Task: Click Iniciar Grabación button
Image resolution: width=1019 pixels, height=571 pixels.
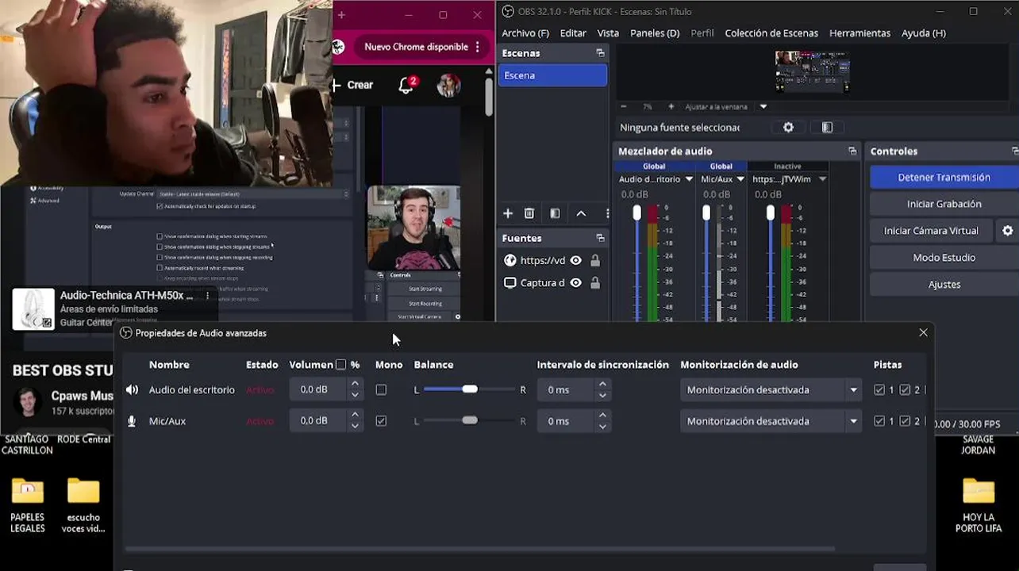Action: click(944, 204)
